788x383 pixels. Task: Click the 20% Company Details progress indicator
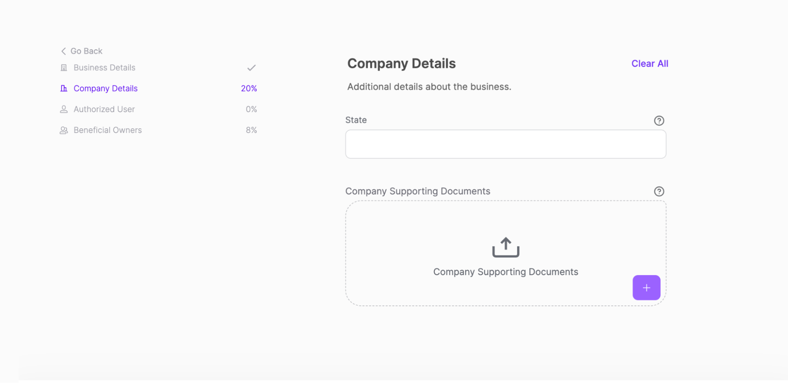click(x=249, y=89)
